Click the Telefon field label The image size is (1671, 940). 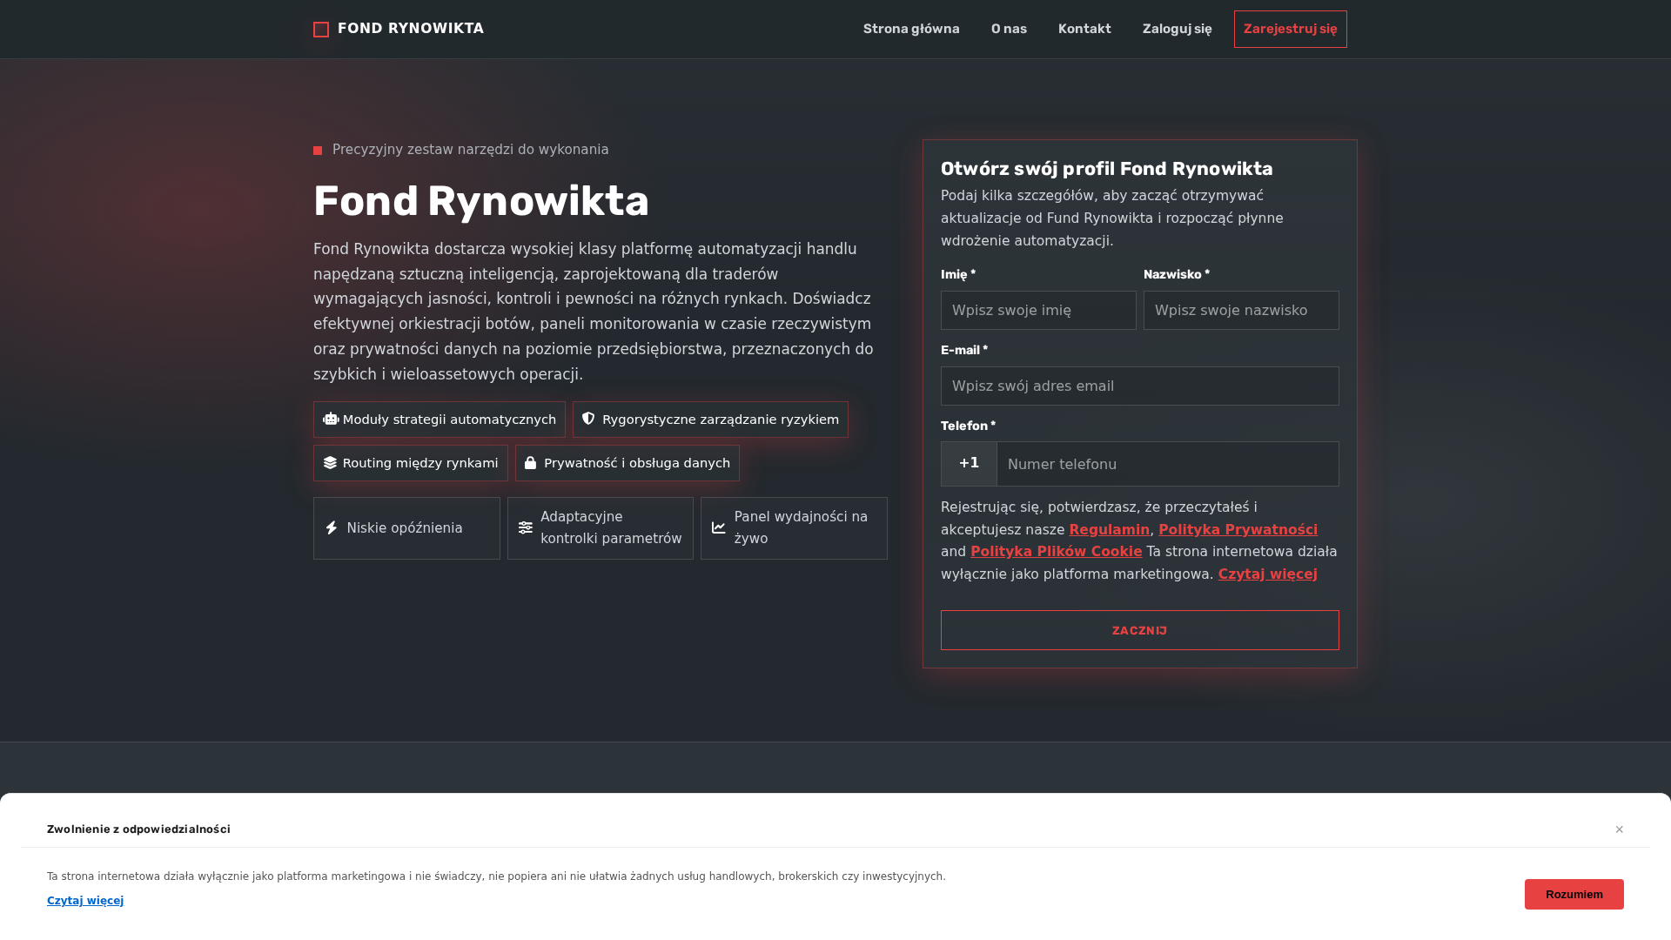pyautogui.click(x=968, y=426)
